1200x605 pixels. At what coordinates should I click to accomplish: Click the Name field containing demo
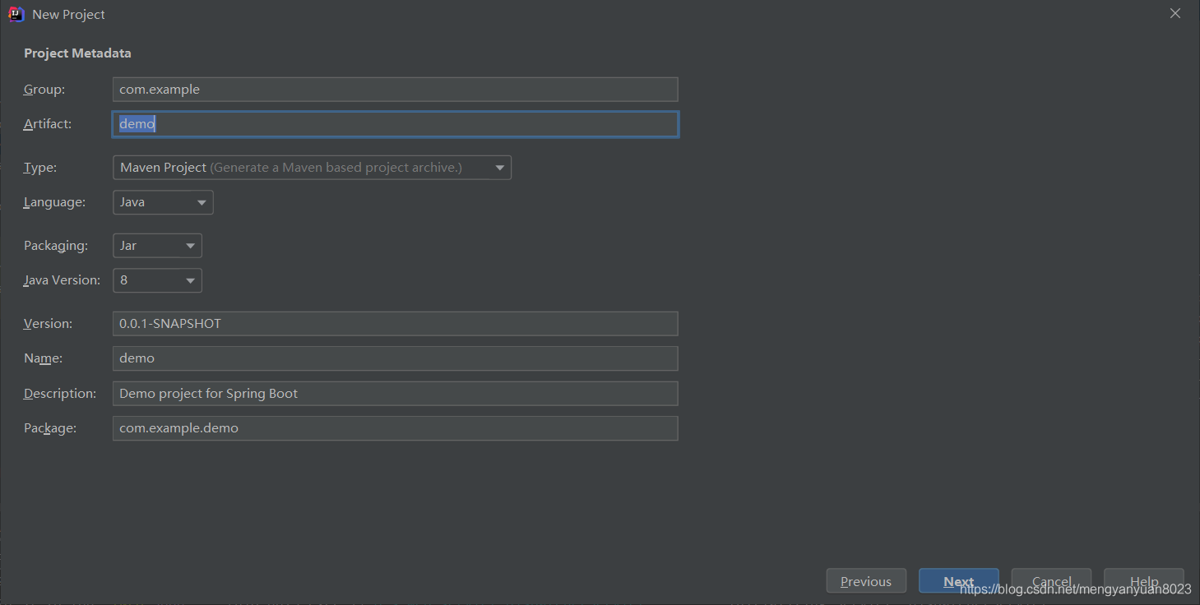click(395, 358)
